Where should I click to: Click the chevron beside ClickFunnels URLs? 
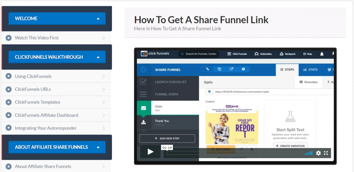104,90
